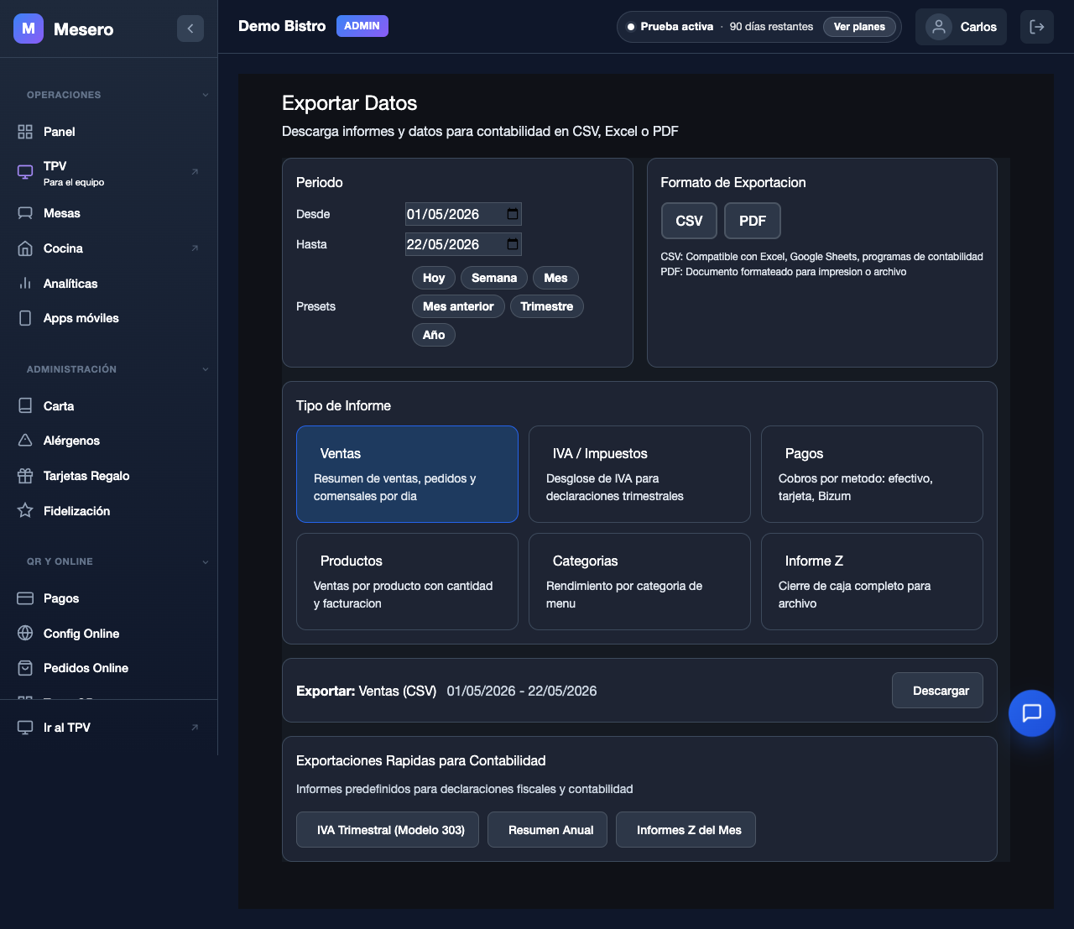Export IVA Trimestral (Modelo 303)
The image size is (1074, 929).
(x=388, y=830)
